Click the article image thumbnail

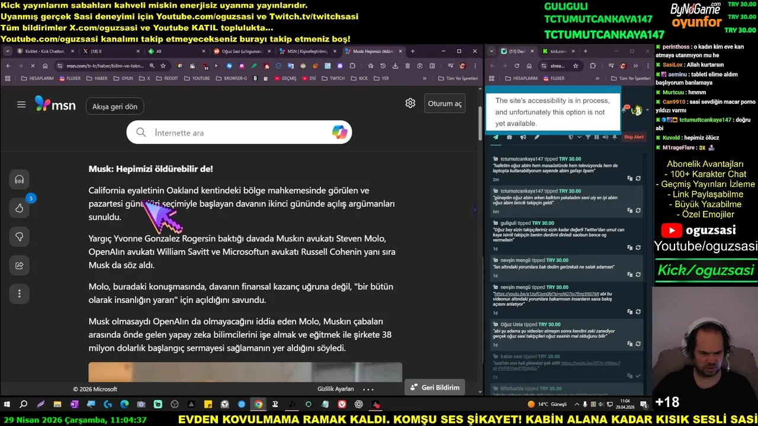coord(245,372)
